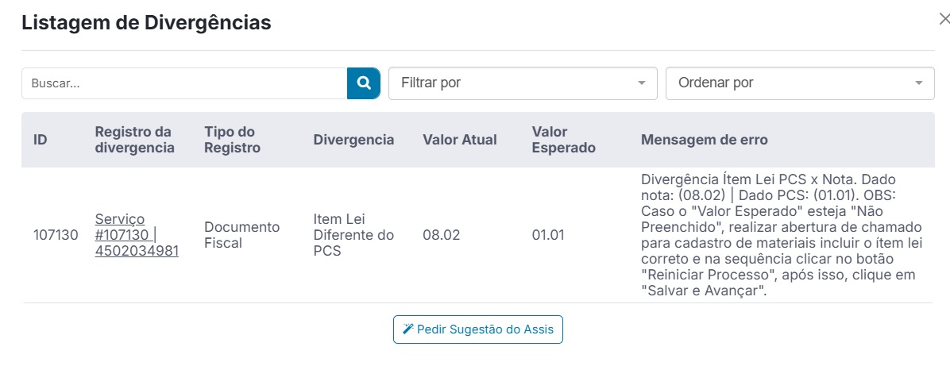Click the Divergencia column header

(x=353, y=140)
